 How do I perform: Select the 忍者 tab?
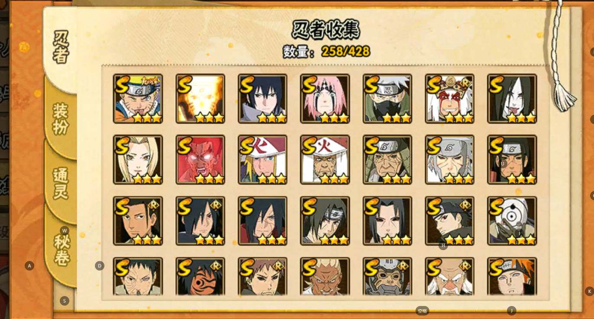coord(61,47)
